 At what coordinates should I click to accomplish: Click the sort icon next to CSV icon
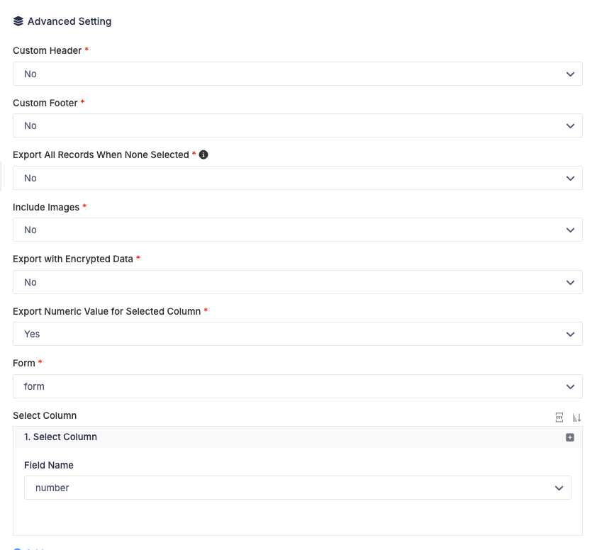pyautogui.click(x=576, y=417)
